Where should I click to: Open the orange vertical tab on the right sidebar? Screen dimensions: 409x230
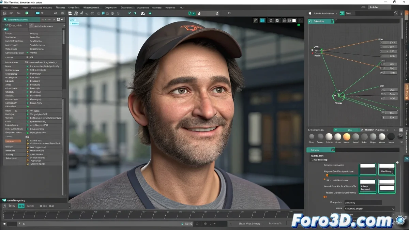pos(406,92)
